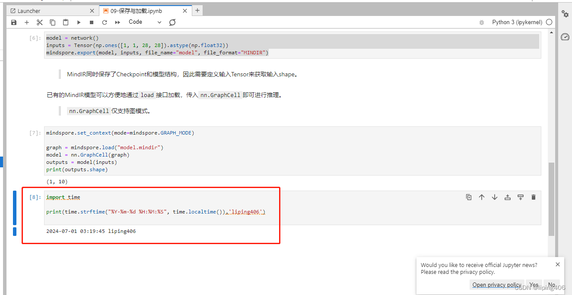Save the notebook with the floppy icon
Image resolution: width=572 pixels, height=295 pixels.
click(x=14, y=22)
